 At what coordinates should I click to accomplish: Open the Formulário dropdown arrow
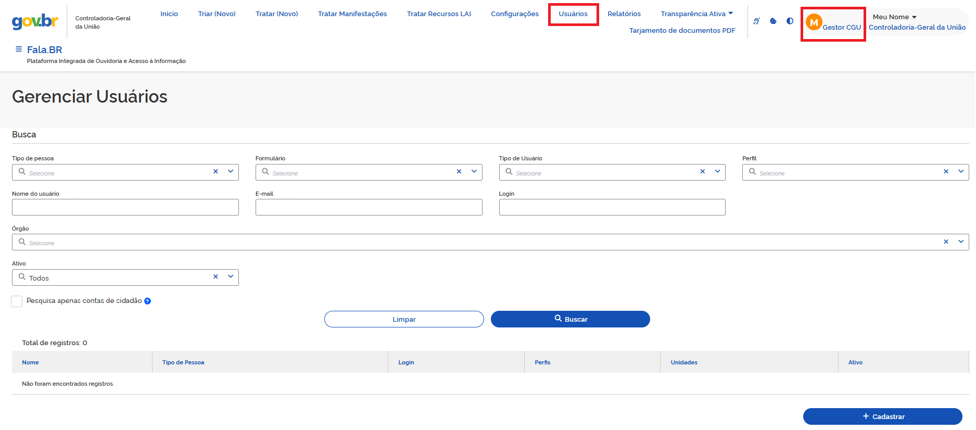(x=474, y=172)
